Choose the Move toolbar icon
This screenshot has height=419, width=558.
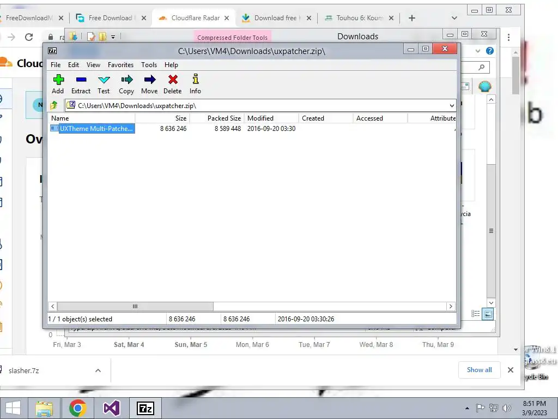[149, 84]
